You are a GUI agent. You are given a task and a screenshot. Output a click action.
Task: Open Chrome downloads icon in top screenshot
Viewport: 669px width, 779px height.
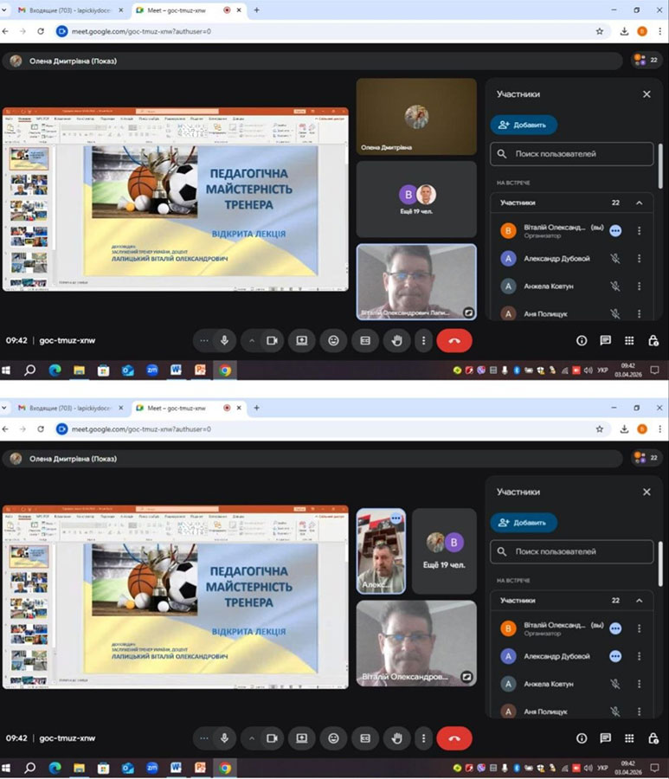(x=624, y=31)
